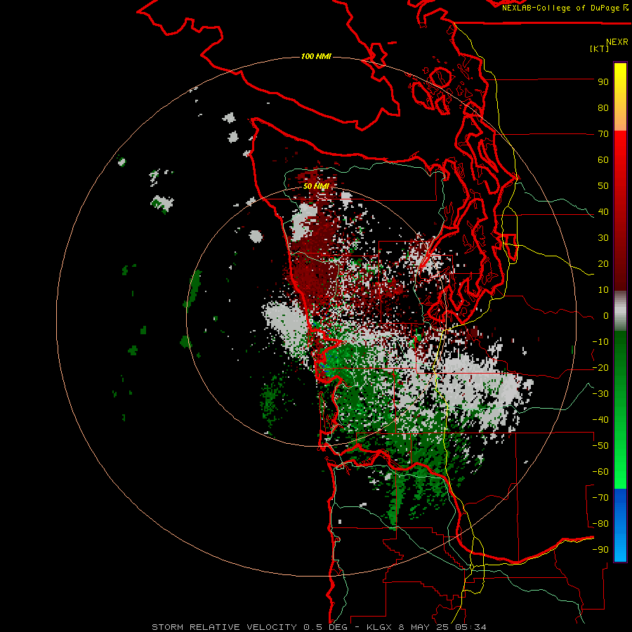Click the KT units label above the scale

[600, 48]
